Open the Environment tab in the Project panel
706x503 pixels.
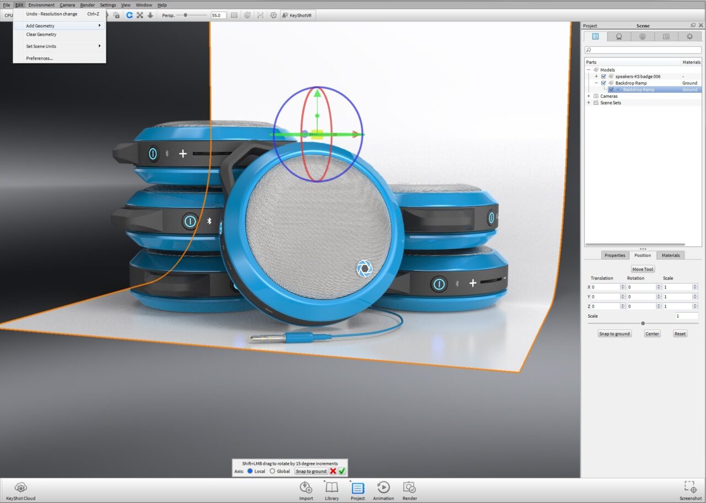pos(642,36)
